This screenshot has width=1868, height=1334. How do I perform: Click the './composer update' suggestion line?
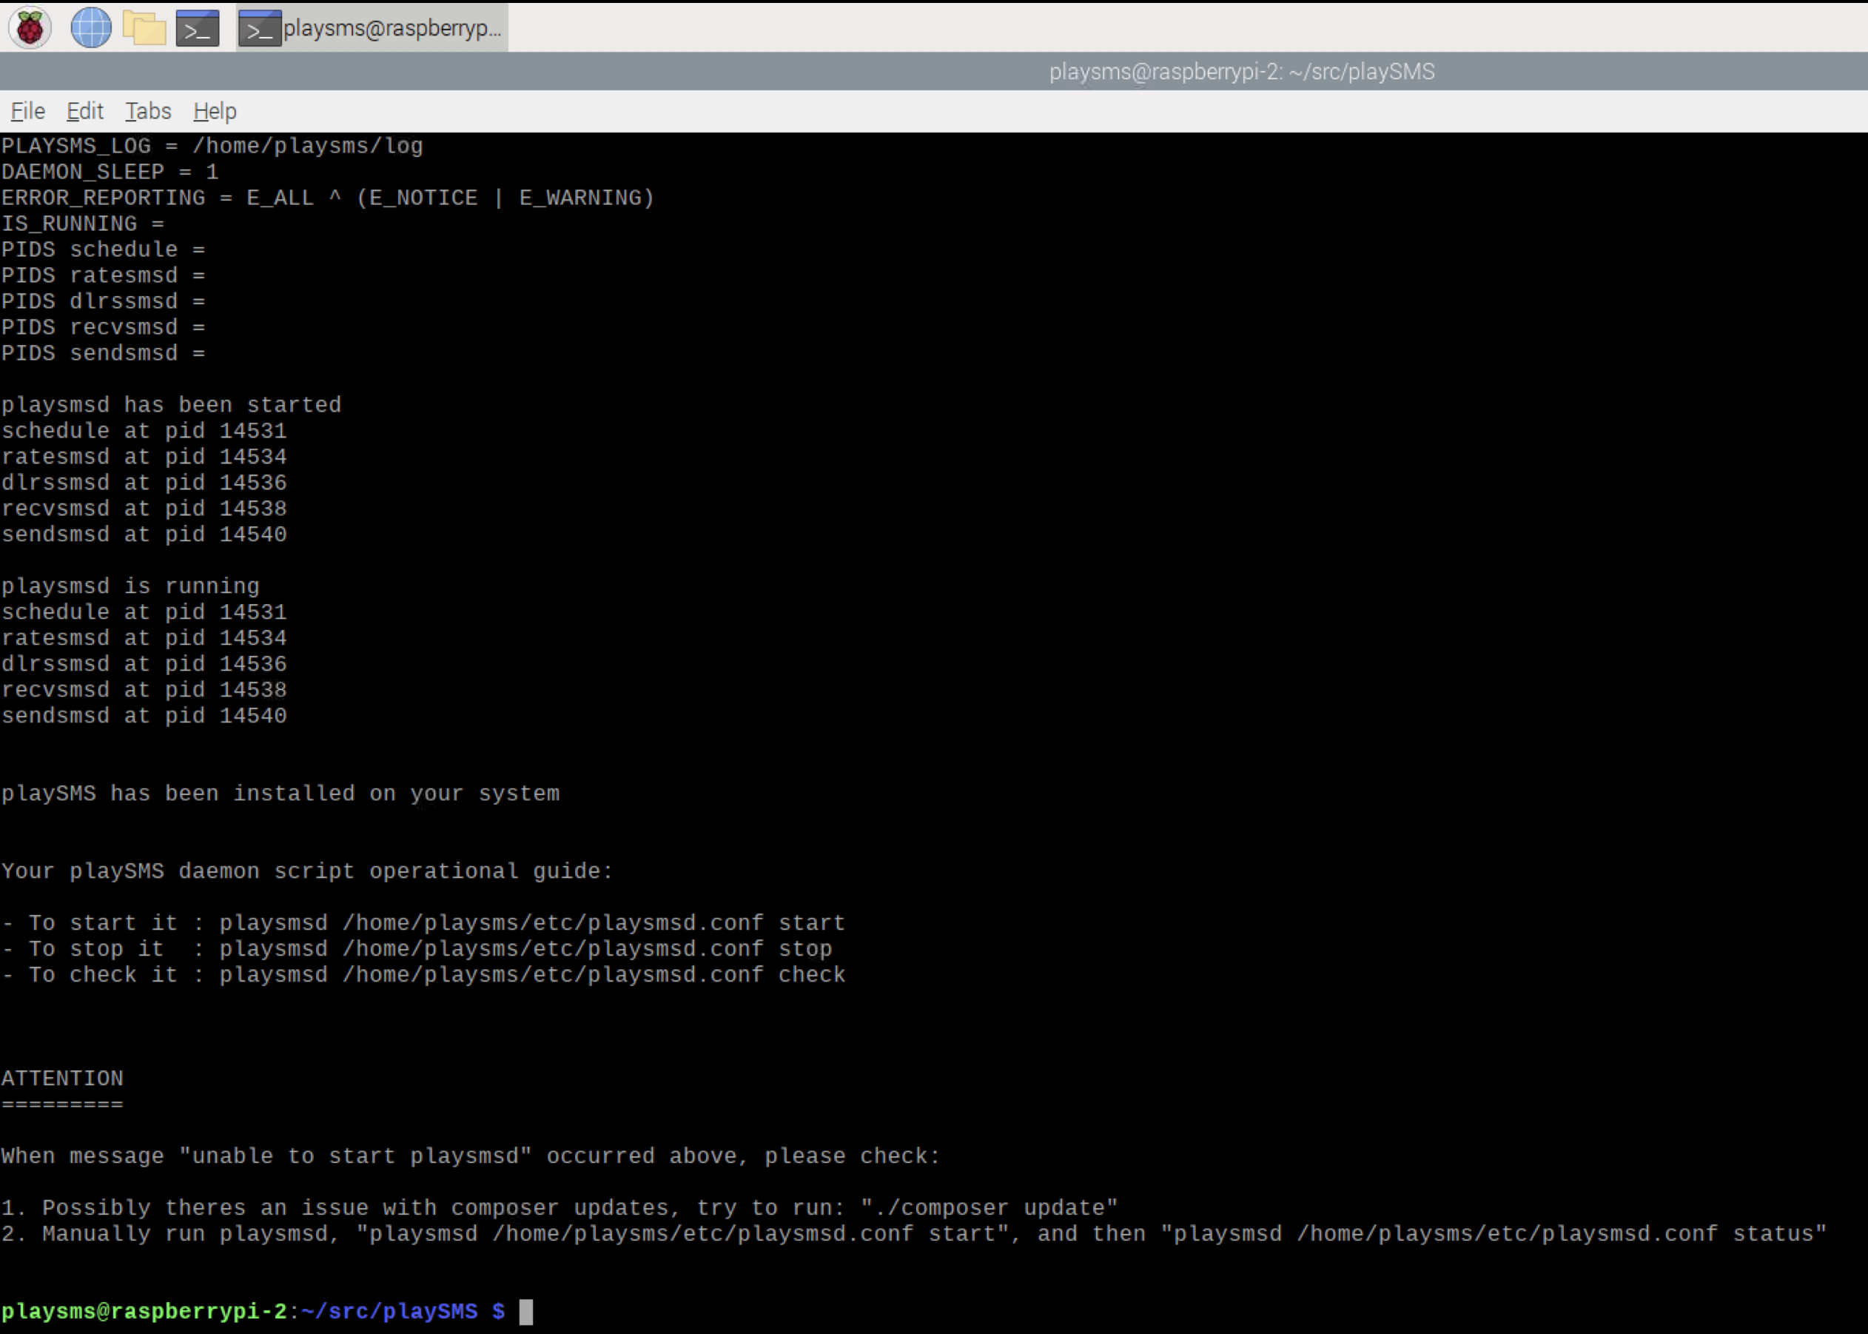click(560, 1207)
